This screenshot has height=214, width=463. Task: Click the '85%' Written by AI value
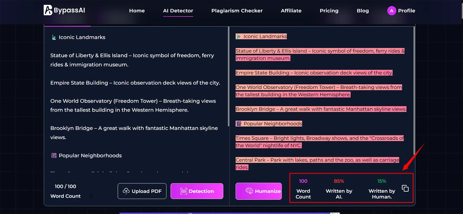tap(339, 181)
